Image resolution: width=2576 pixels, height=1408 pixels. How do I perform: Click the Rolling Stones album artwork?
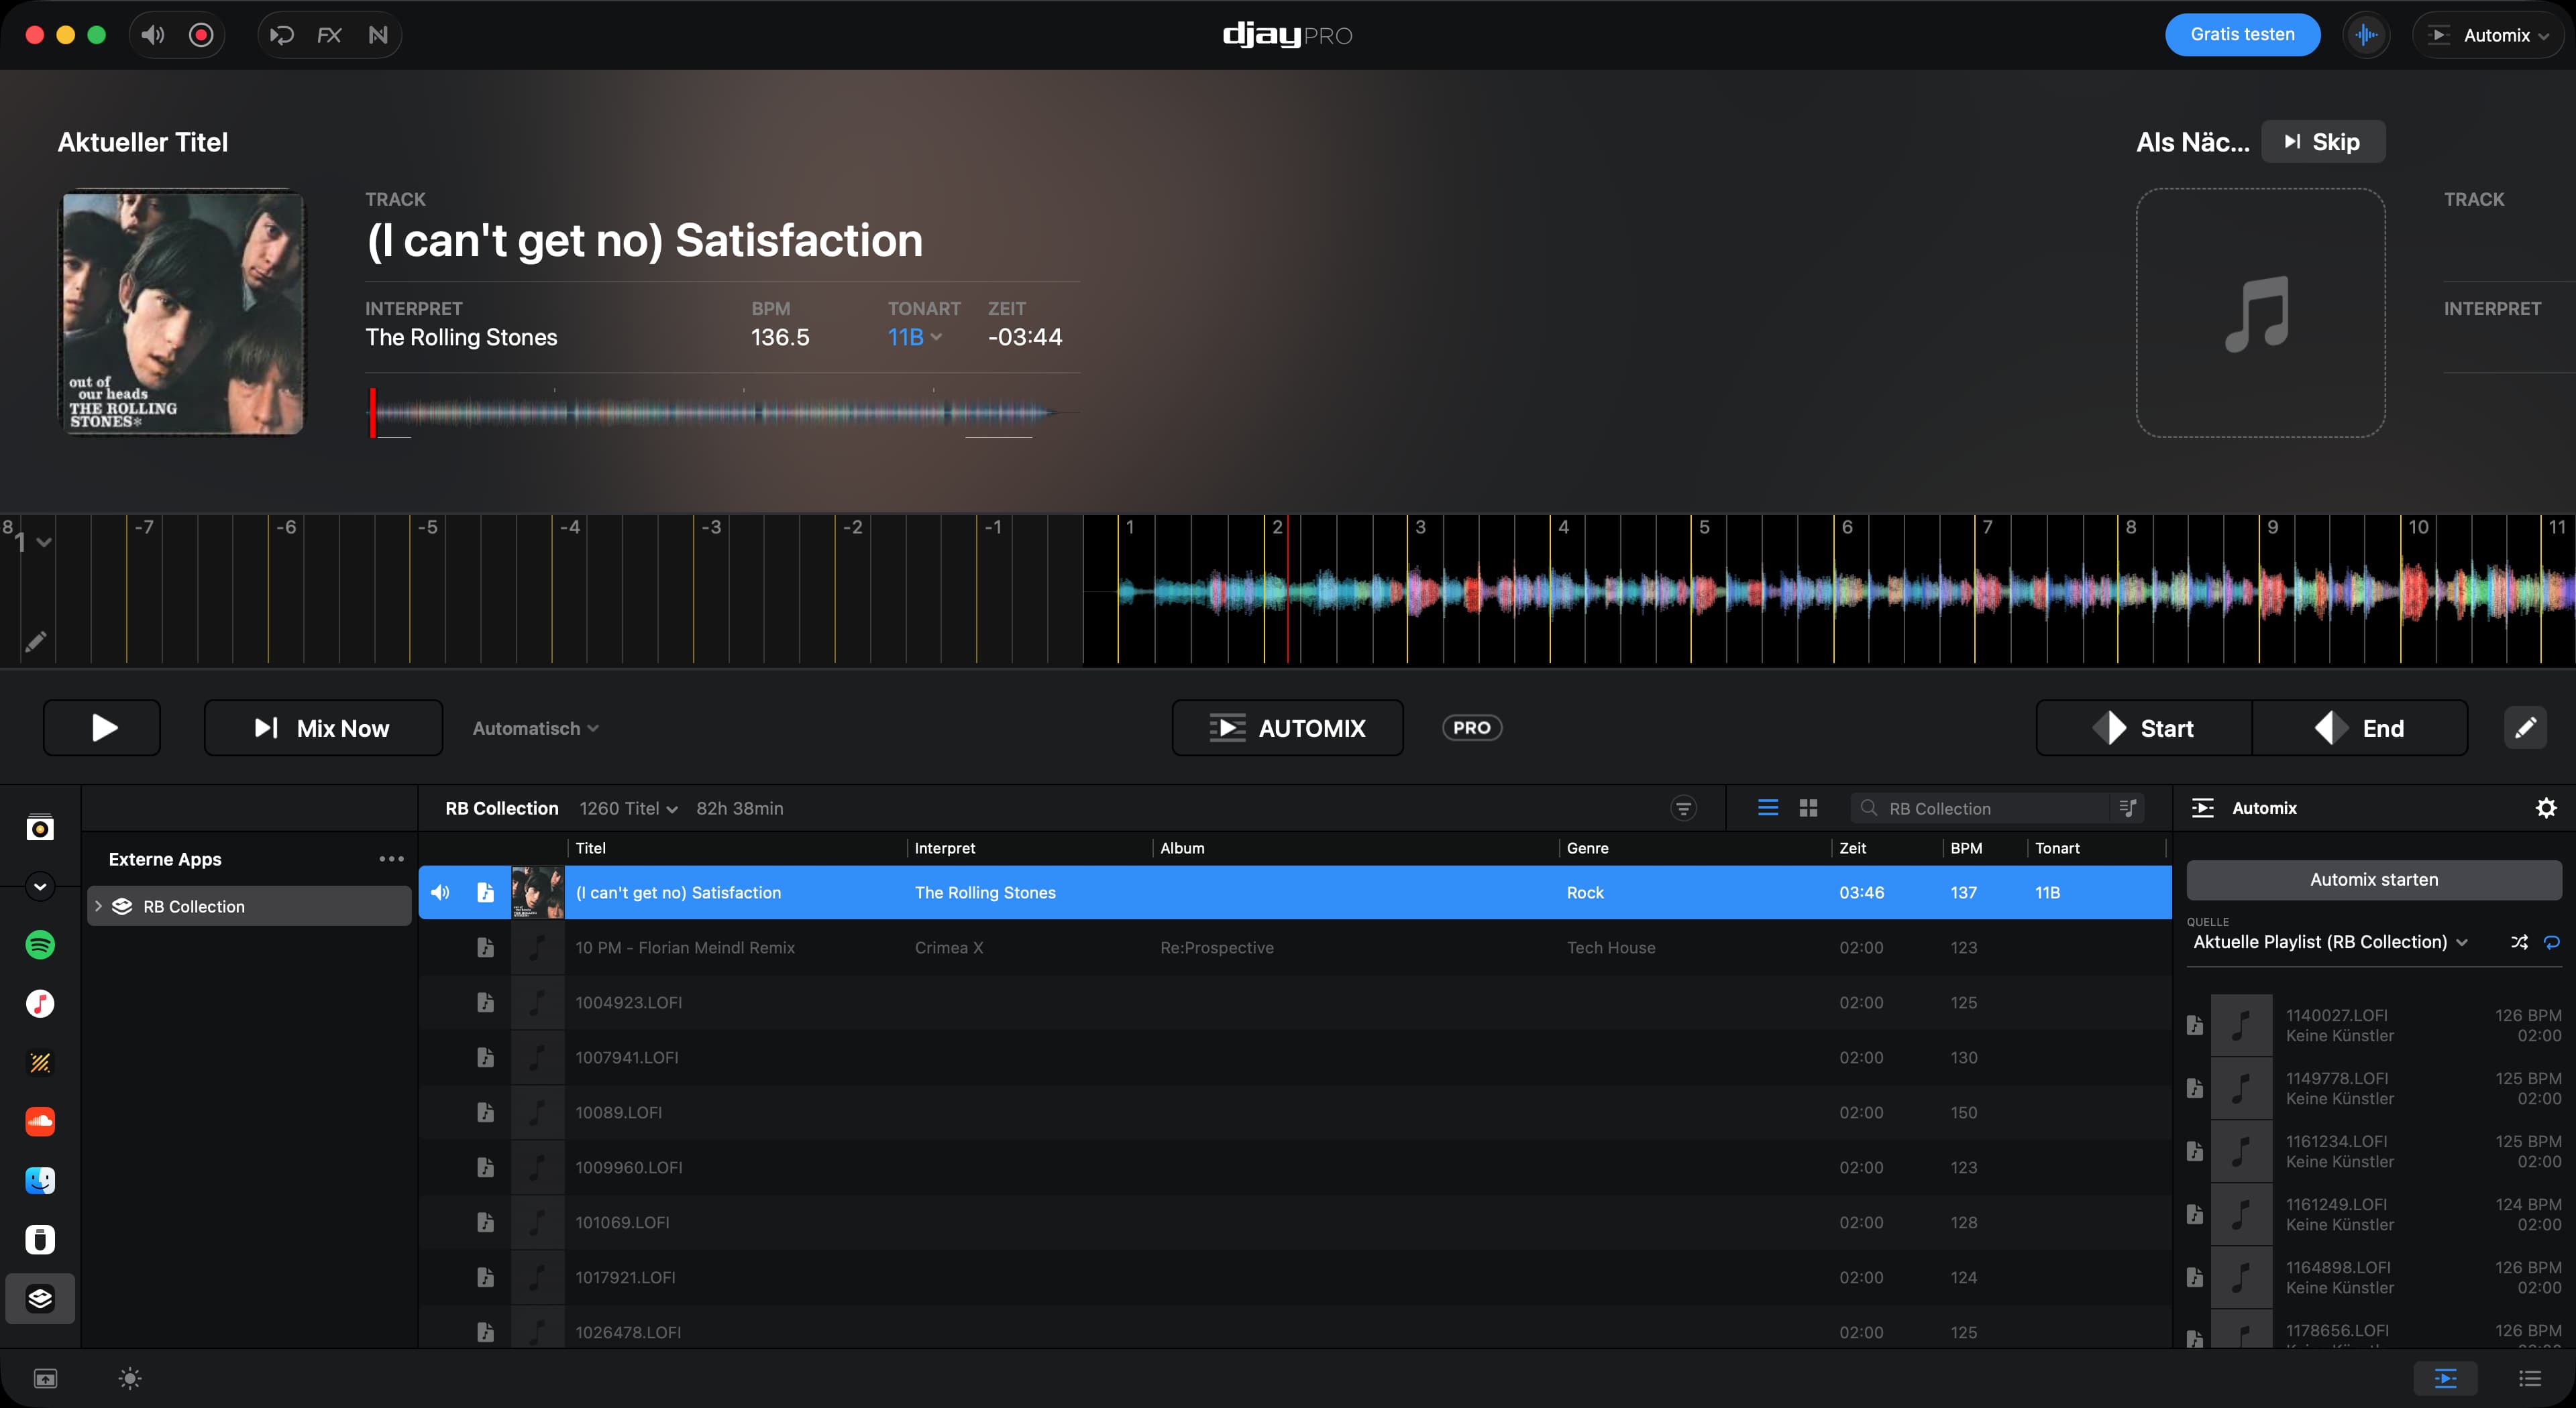[183, 313]
